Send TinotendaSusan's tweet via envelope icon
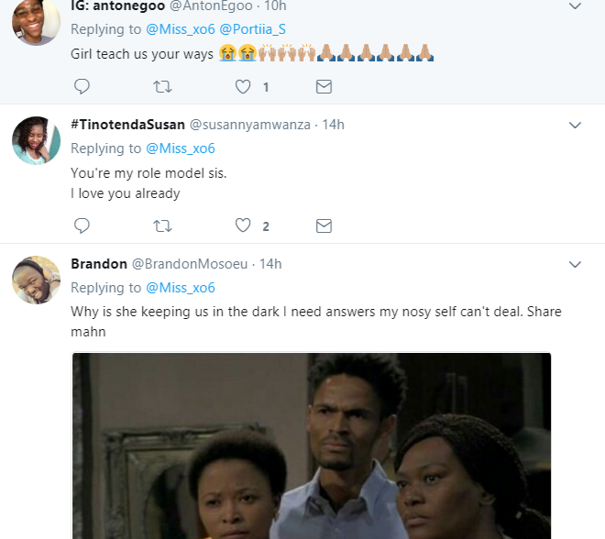 point(324,225)
